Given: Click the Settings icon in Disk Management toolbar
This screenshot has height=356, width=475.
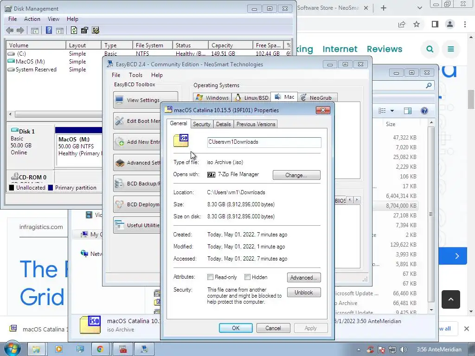Looking at the screenshot, I should coord(96,30).
